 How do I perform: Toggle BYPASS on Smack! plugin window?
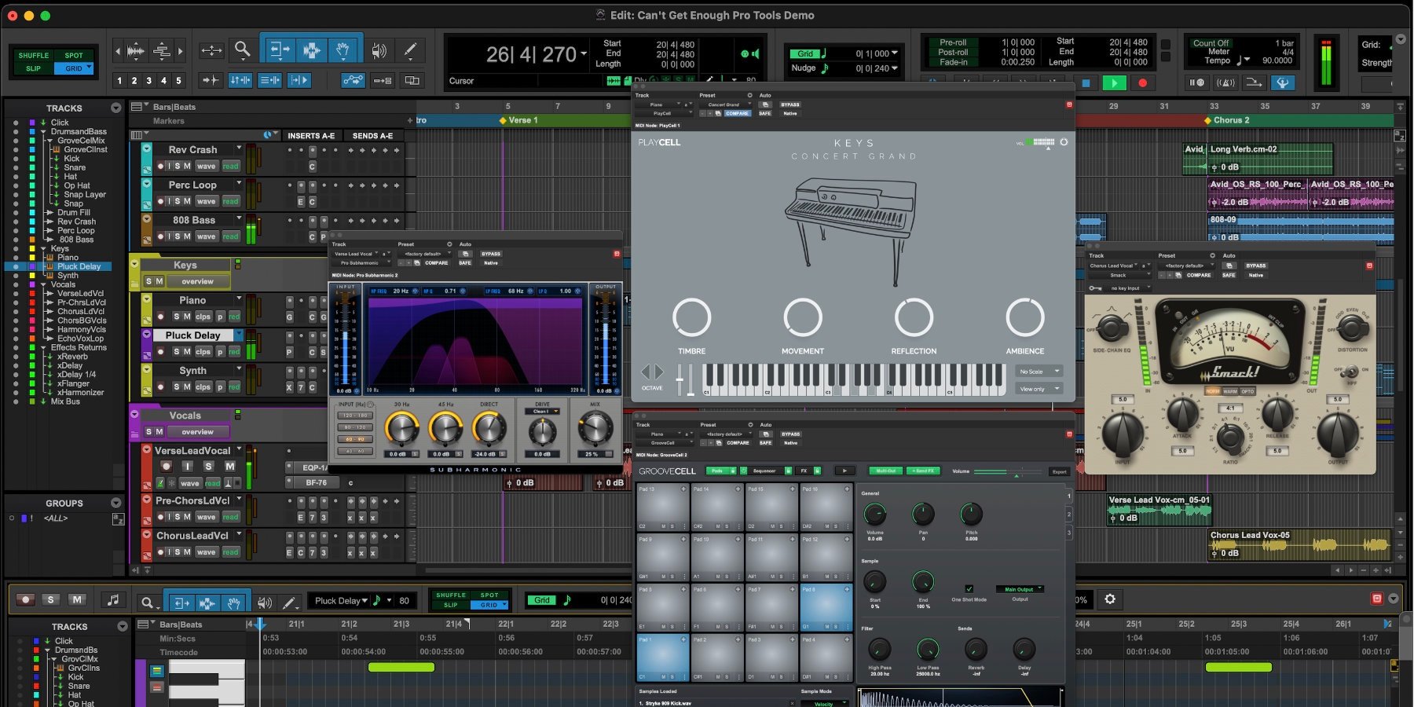(1256, 266)
